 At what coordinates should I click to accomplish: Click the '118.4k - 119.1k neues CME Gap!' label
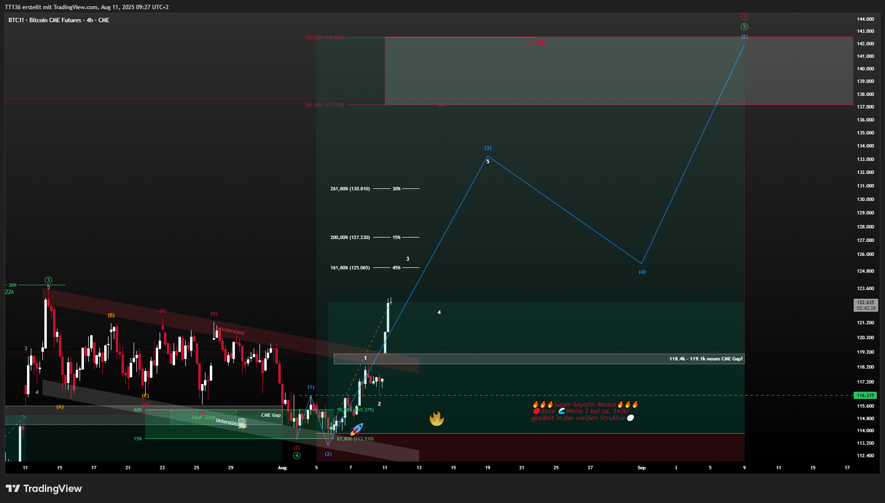pos(706,358)
